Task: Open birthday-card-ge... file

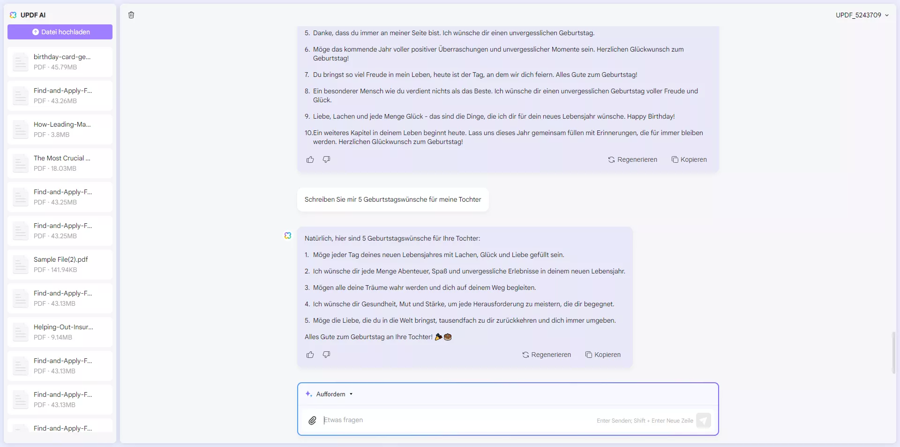Action: click(x=60, y=62)
